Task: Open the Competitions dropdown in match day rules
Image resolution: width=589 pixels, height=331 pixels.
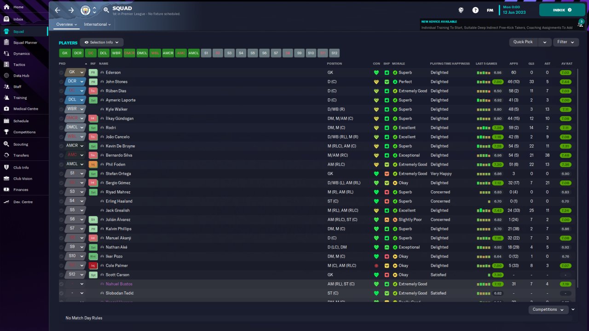Action: pos(549,309)
